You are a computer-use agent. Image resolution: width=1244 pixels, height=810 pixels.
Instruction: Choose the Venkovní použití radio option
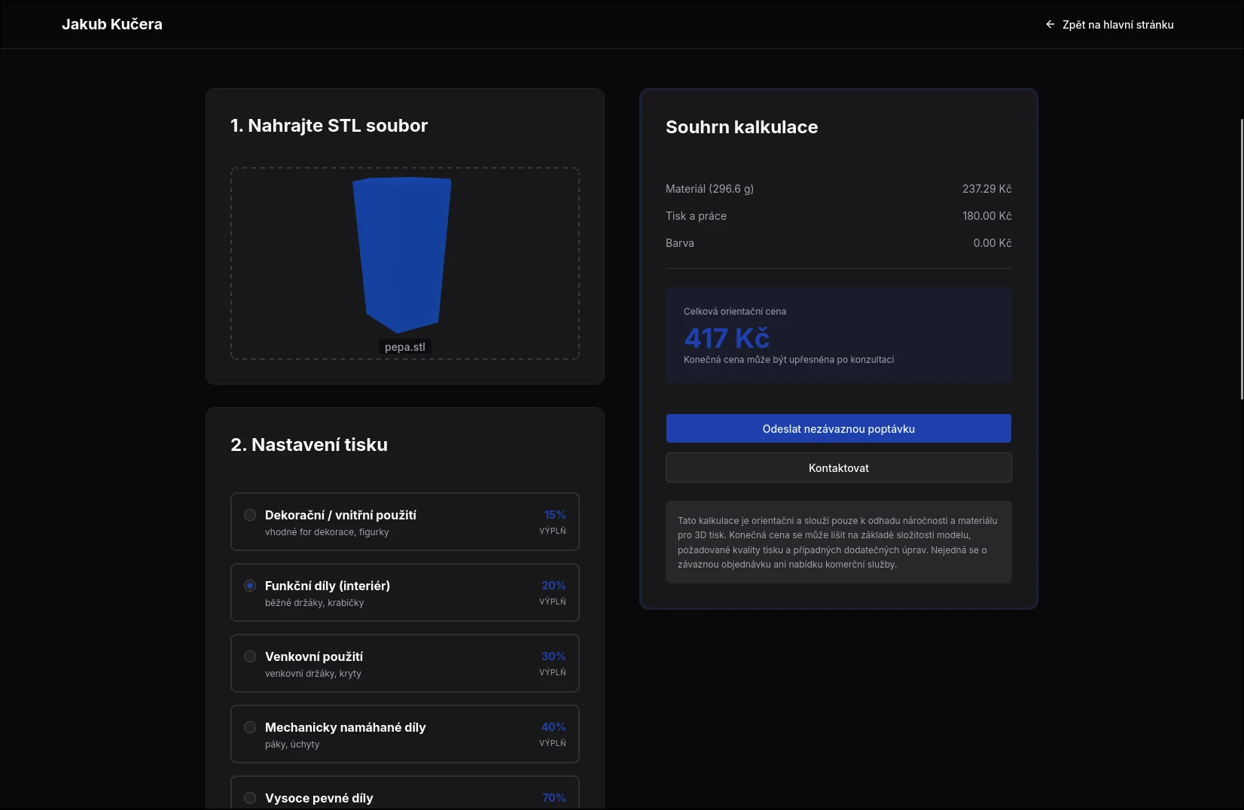tap(250, 656)
